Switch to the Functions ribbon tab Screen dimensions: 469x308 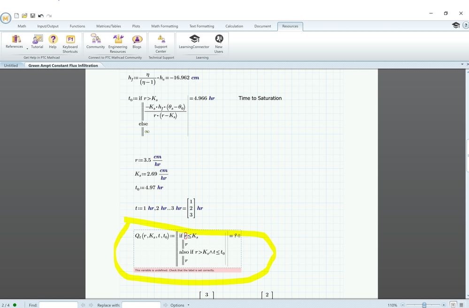pos(77,26)
